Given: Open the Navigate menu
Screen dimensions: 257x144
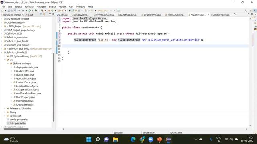Looking at the screenshot, I should click(x=41, y=6).
